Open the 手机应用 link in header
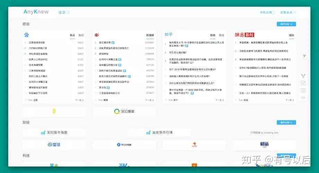This screenshot has height=173, width=319. pos(267,12)
